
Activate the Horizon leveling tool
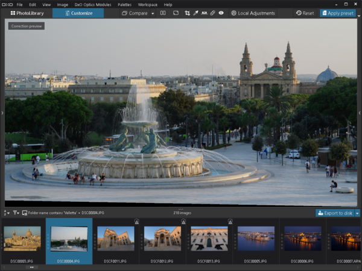(x=205, y=13)
